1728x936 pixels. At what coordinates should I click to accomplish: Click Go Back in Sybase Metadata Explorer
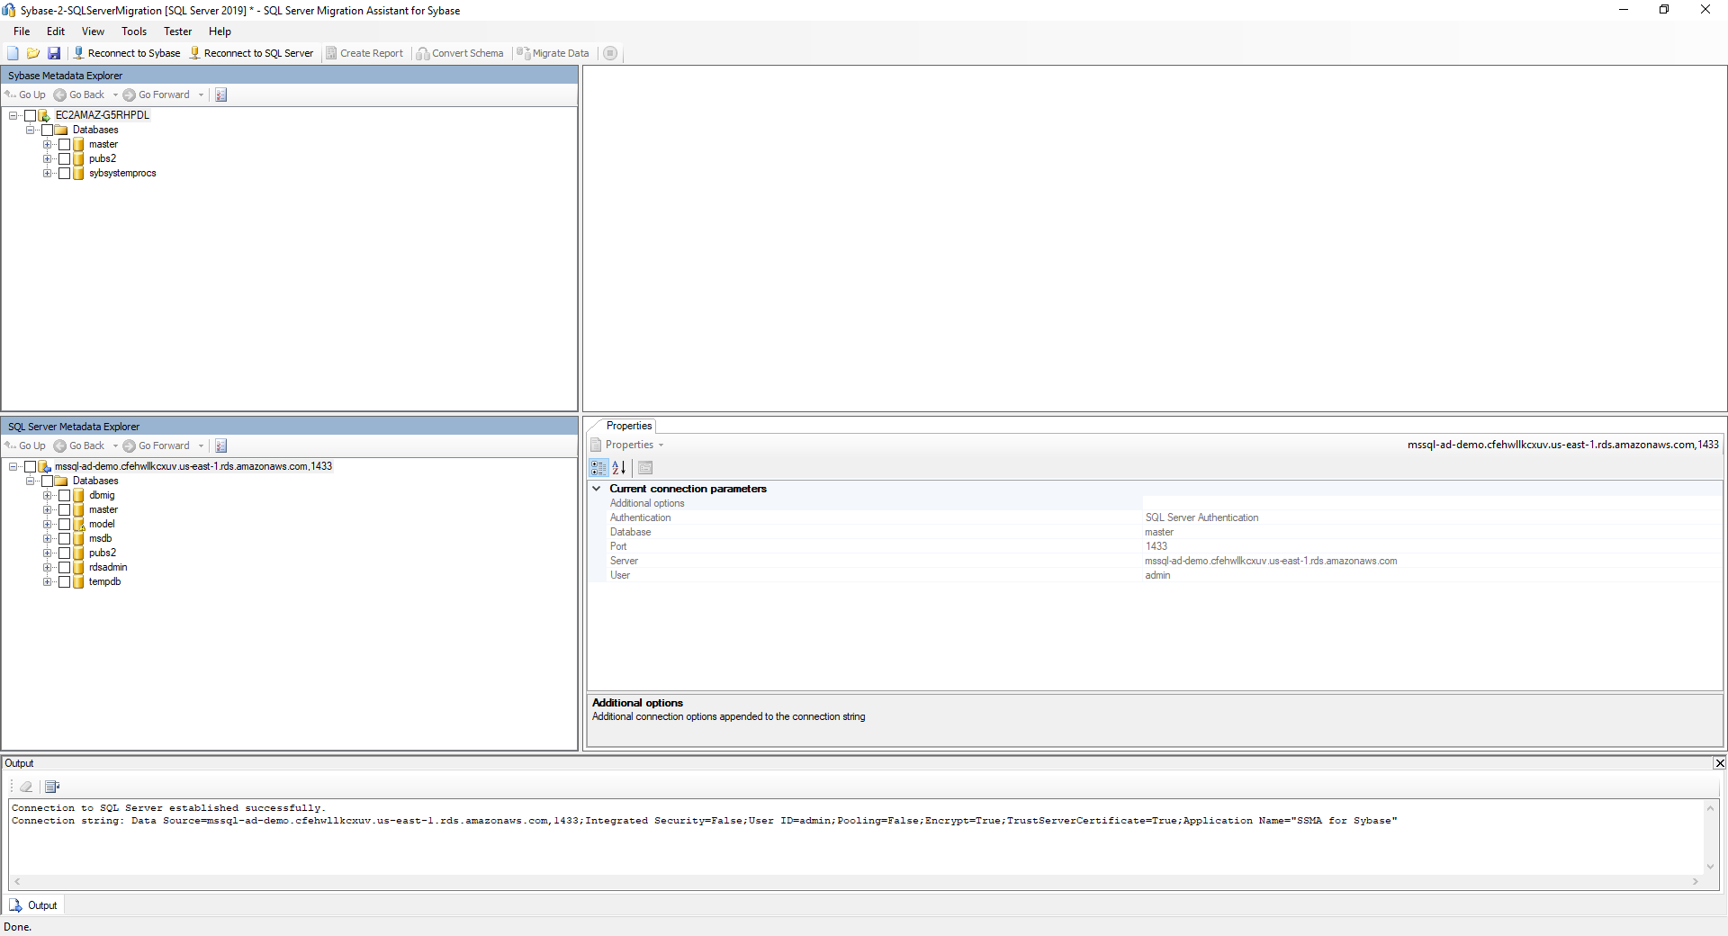(x=79, y=94)
